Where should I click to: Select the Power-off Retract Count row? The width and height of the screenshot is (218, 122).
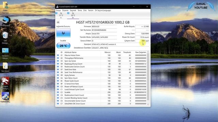click(x=102, y=87)
